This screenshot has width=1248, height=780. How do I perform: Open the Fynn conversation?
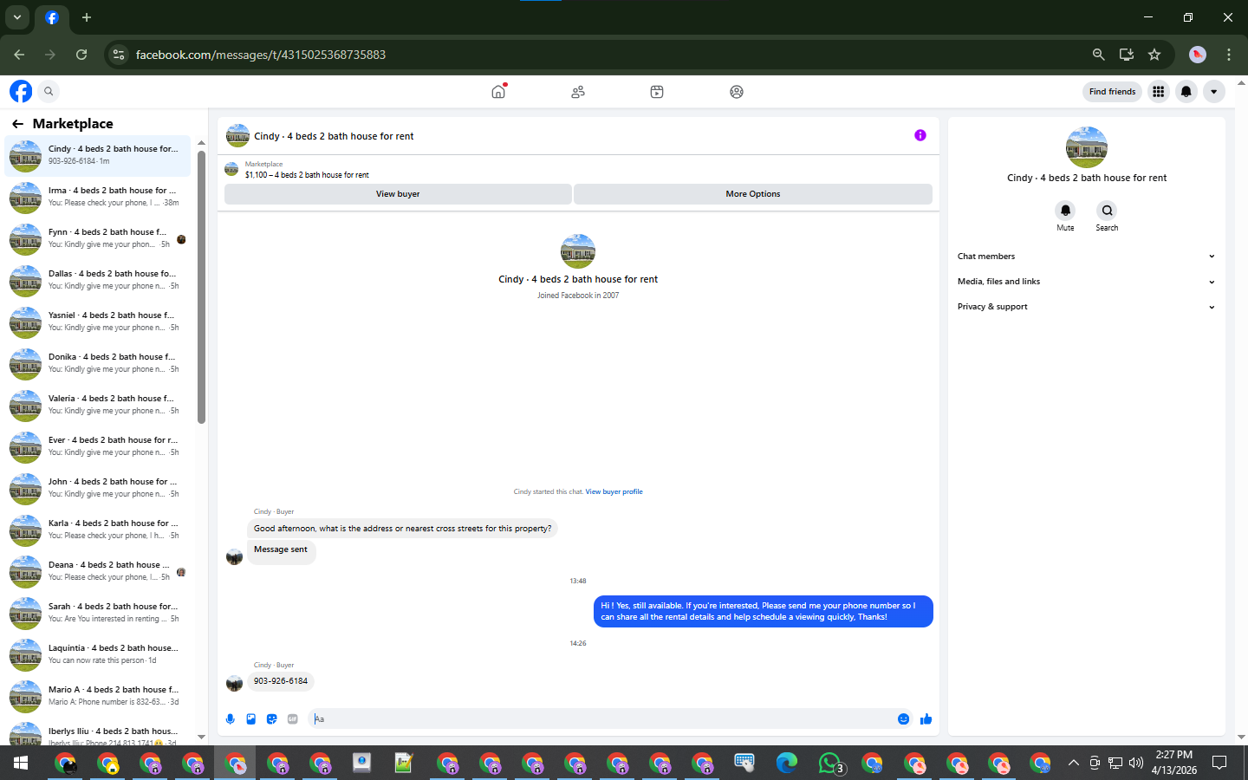[98, 239]
